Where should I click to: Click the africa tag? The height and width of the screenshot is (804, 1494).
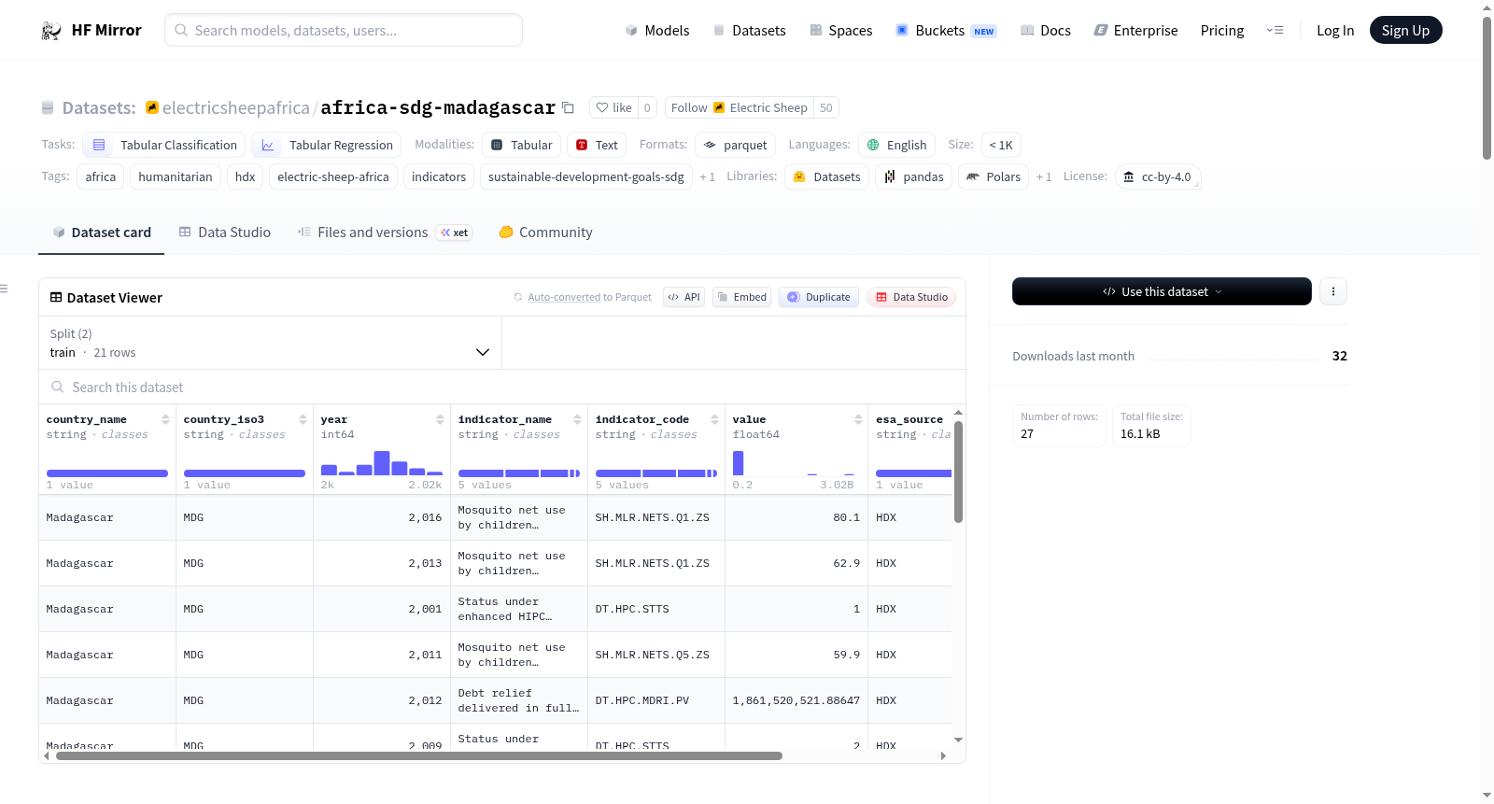[101, 176]
